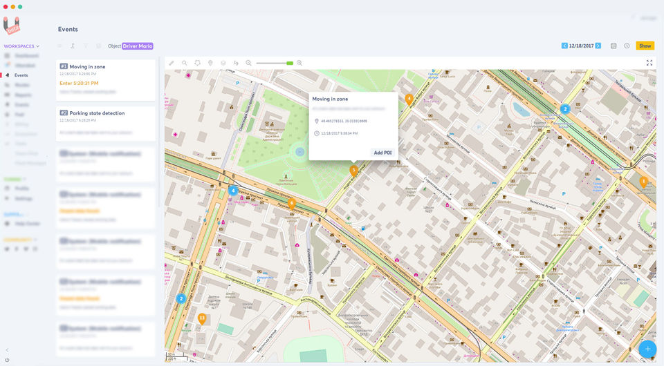Open the calendar date picker icon
The width and height of the screenshot is (664, 366).
pyautogui.click(x=614, y=46)
